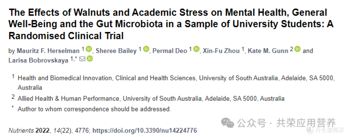Open the doi.org/10.3390/nu14224776 link
This screenshot has height=137, width=347.
coord(145,130)
